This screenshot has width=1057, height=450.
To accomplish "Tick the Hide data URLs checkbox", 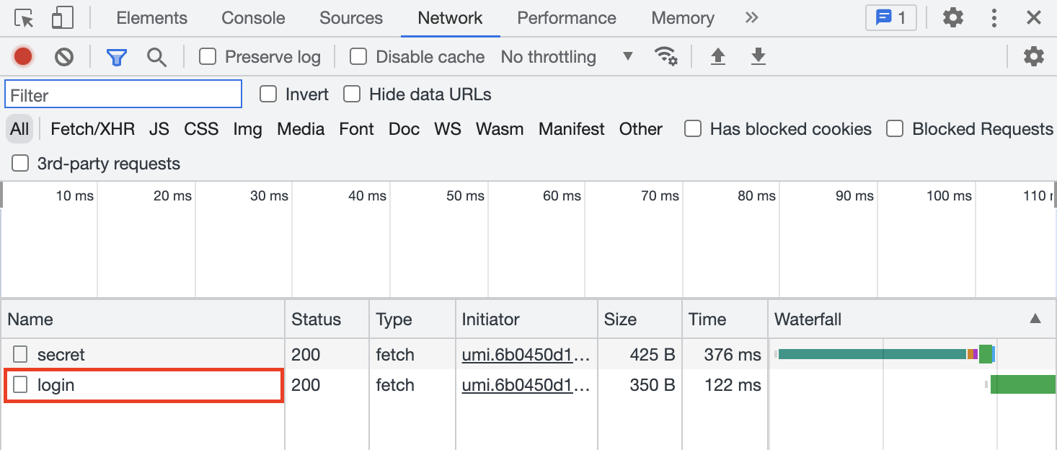I will click(x=352, y=94).
